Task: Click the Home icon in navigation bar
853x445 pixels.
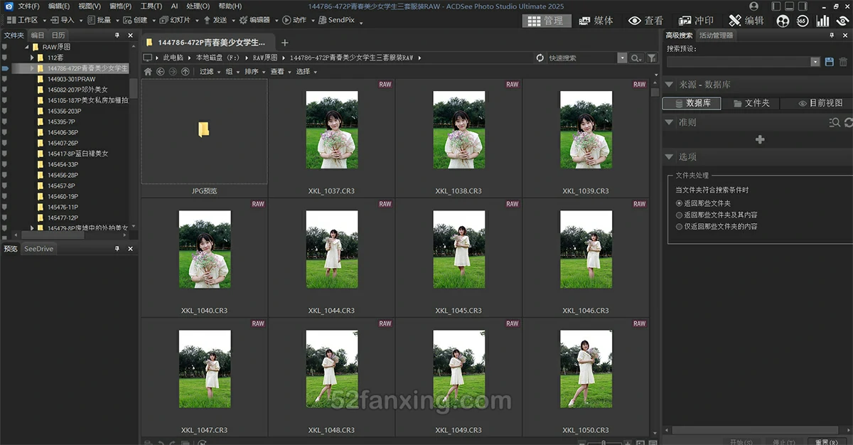Action: [x=148, y=71]
